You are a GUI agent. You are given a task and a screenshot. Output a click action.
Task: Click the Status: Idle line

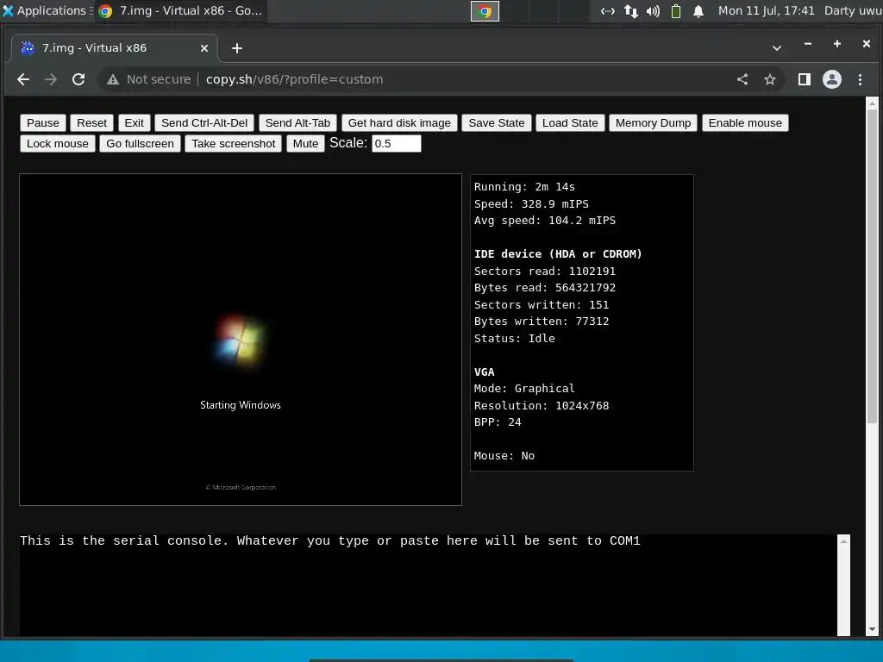514,338
